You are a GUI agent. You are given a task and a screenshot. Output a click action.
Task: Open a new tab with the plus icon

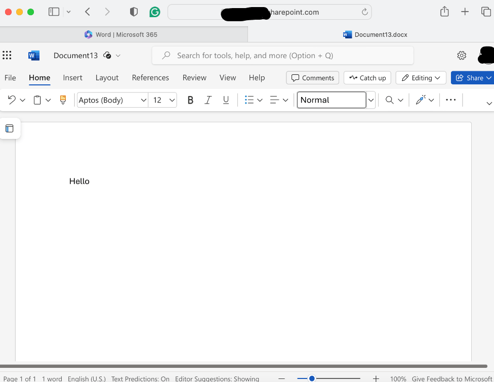coord(465,12)
